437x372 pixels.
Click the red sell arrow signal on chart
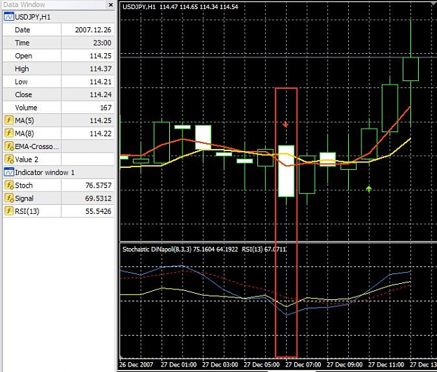285,124
